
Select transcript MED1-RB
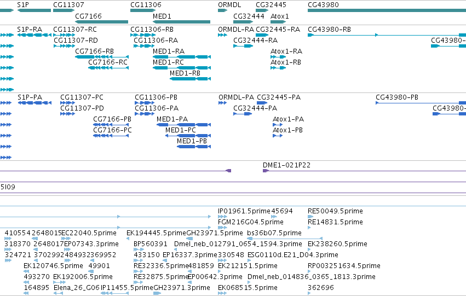[x=185, y=73]
